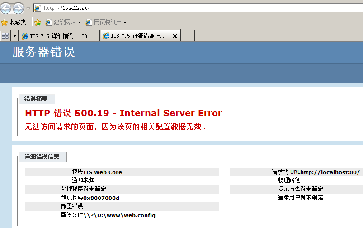This screenshot has height=228, width=363.
Task: Open the tab list dropdown arrow
Action: tap(14, 36)
